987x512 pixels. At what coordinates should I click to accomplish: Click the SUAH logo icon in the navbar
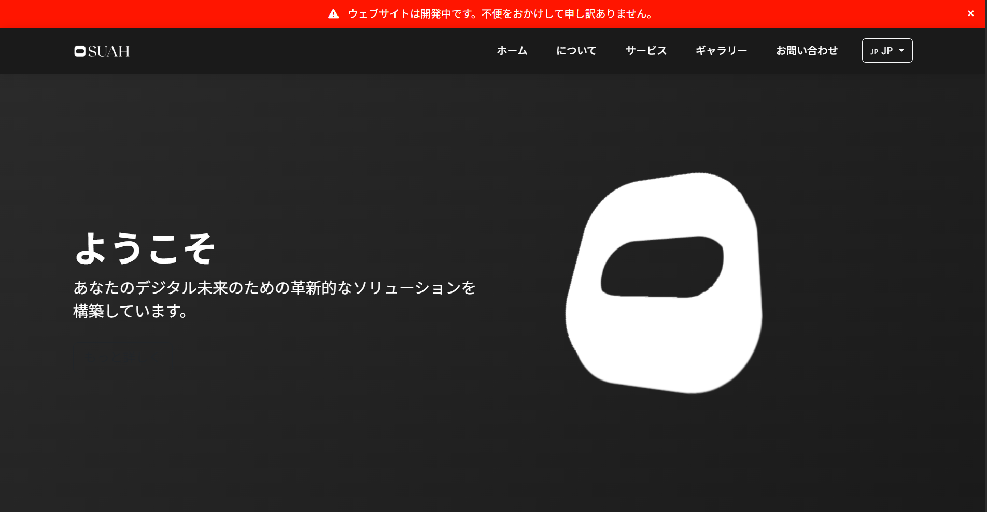pyautogui.click(x=80, y=51)
